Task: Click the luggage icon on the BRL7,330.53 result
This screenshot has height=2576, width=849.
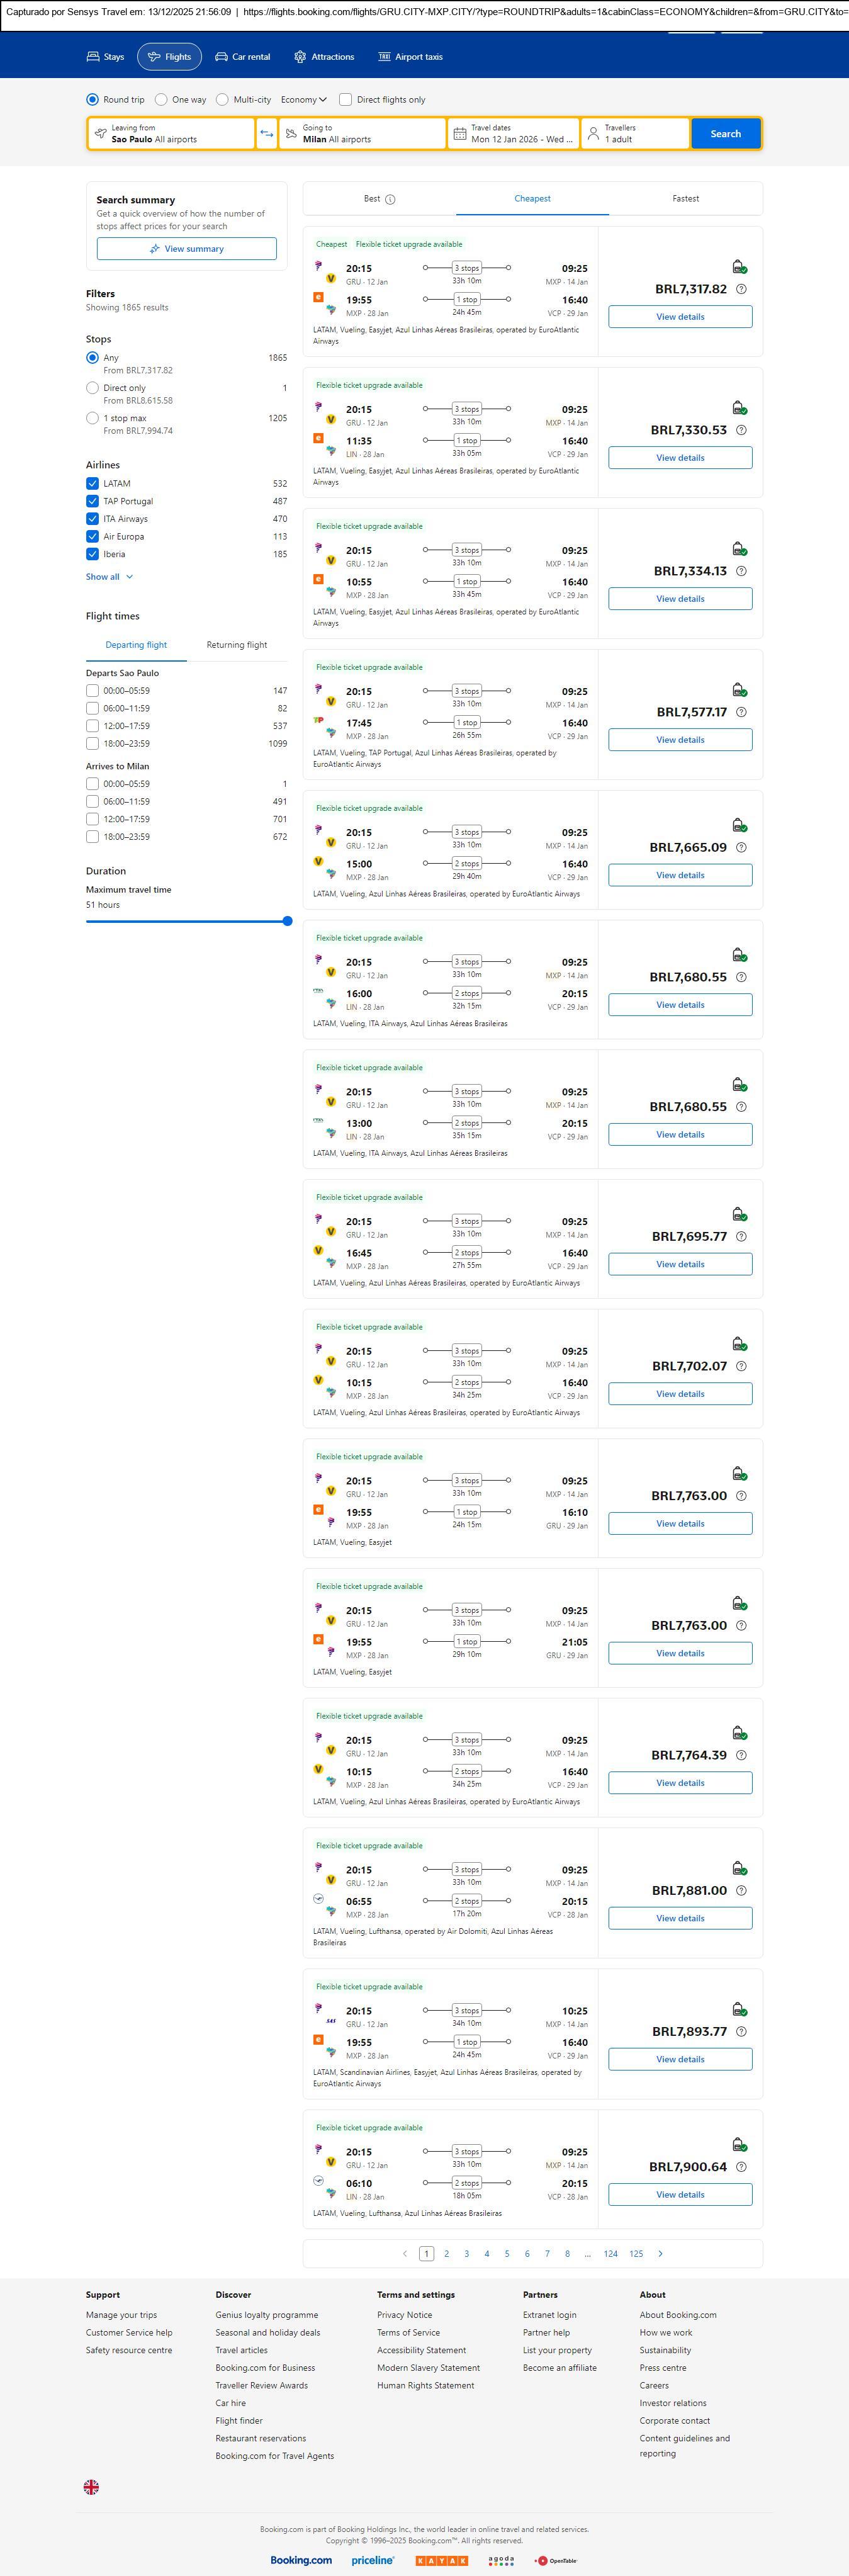Action: coord(739,408)
